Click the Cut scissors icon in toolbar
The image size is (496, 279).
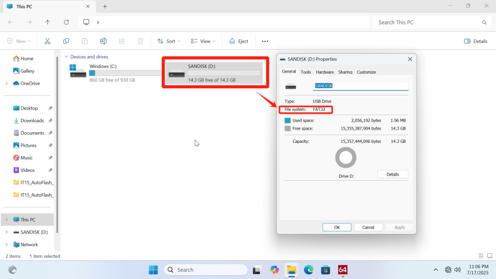click(47, 41)
